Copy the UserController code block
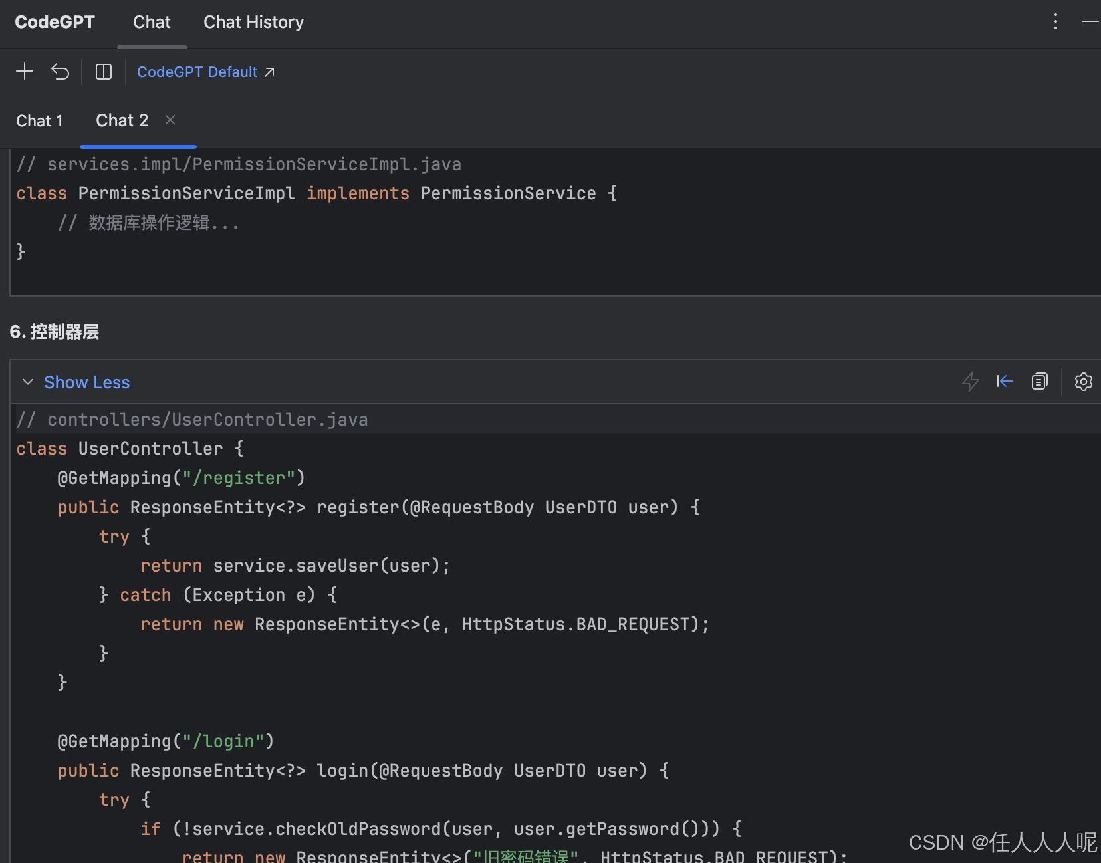Image resolution: width=1101 pixels, height=863 pixels. (x=1039, y=381)
